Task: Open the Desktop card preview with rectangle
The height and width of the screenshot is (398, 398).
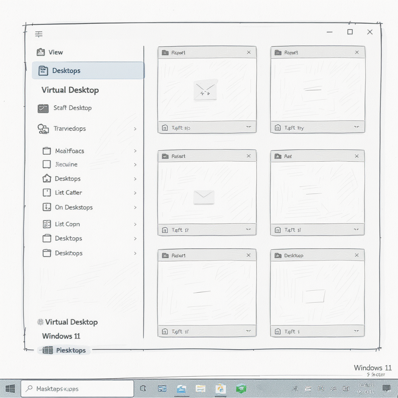Action: pos(317,293)
